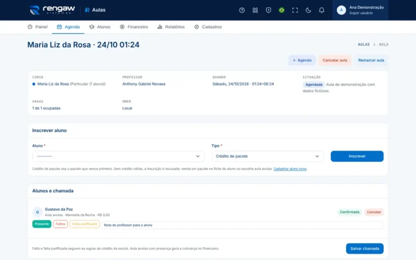416x260 pixels.
Task: Click the Inscrever button
Action: click(x=357, y=156)
